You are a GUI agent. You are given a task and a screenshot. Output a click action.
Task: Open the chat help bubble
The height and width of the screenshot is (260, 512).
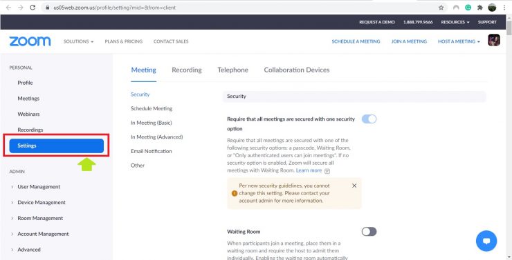click(x=486, y=241)
